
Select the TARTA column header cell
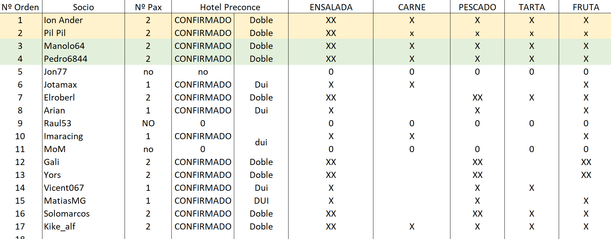tap(532, 7)
